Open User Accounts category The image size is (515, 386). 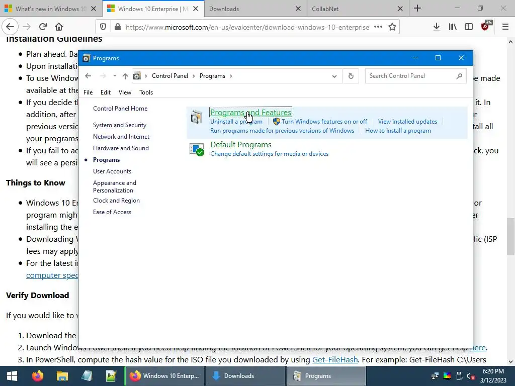[112, 171]
